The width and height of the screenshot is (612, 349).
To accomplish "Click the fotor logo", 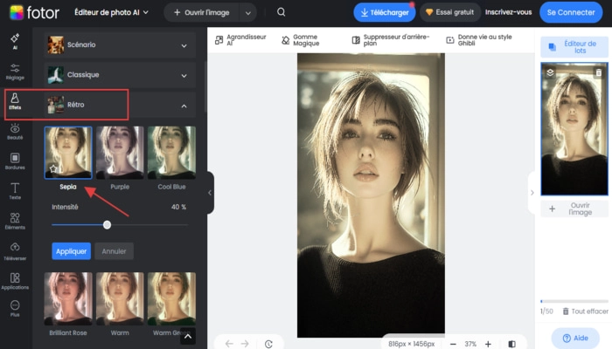I will pos(34,12).
